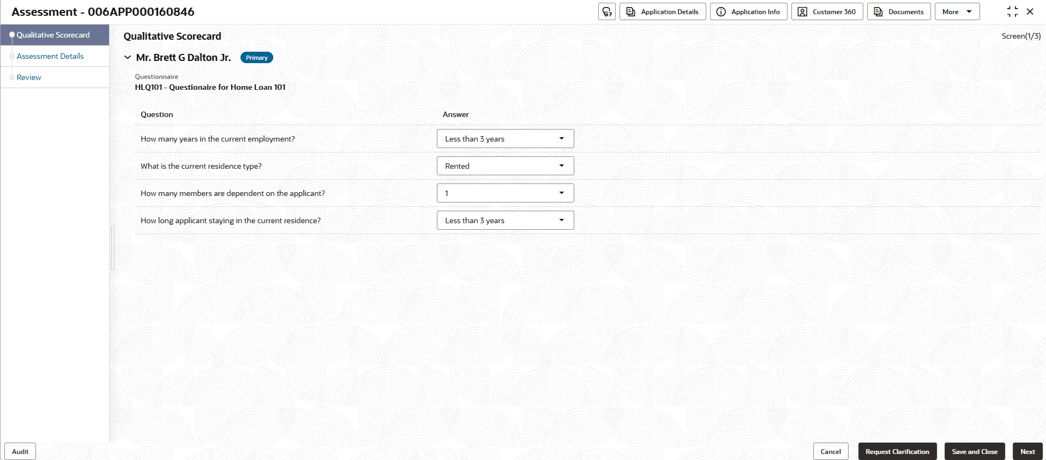Click Request Clarification button

(x=897, y=451)
